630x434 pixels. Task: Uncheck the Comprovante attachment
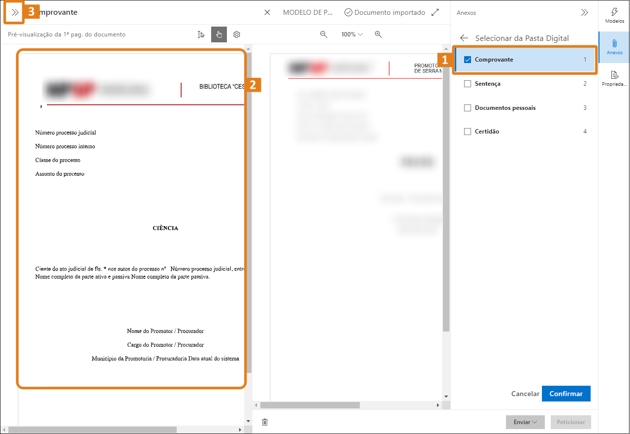point(467,59)
